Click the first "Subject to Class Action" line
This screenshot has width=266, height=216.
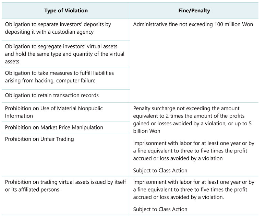click(160, 170)
